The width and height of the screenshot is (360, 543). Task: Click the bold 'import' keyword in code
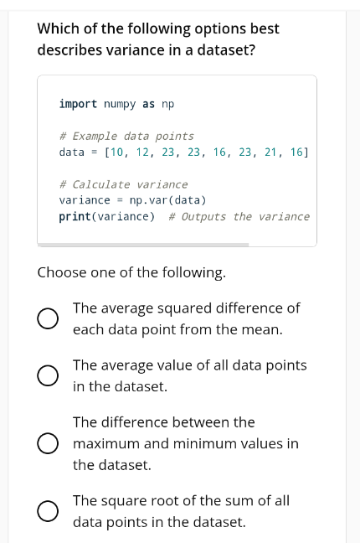click(78, 104)
